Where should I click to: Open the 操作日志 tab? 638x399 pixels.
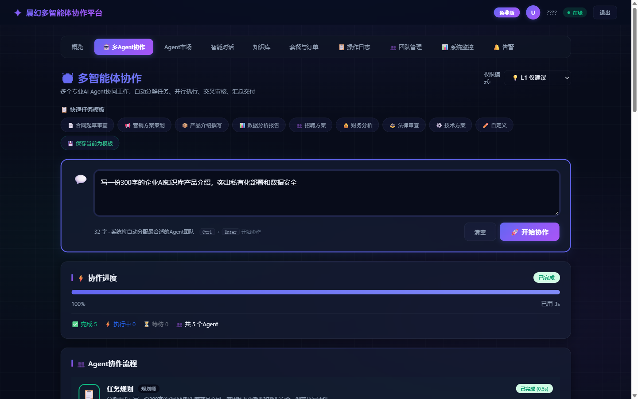pos(354,47)
